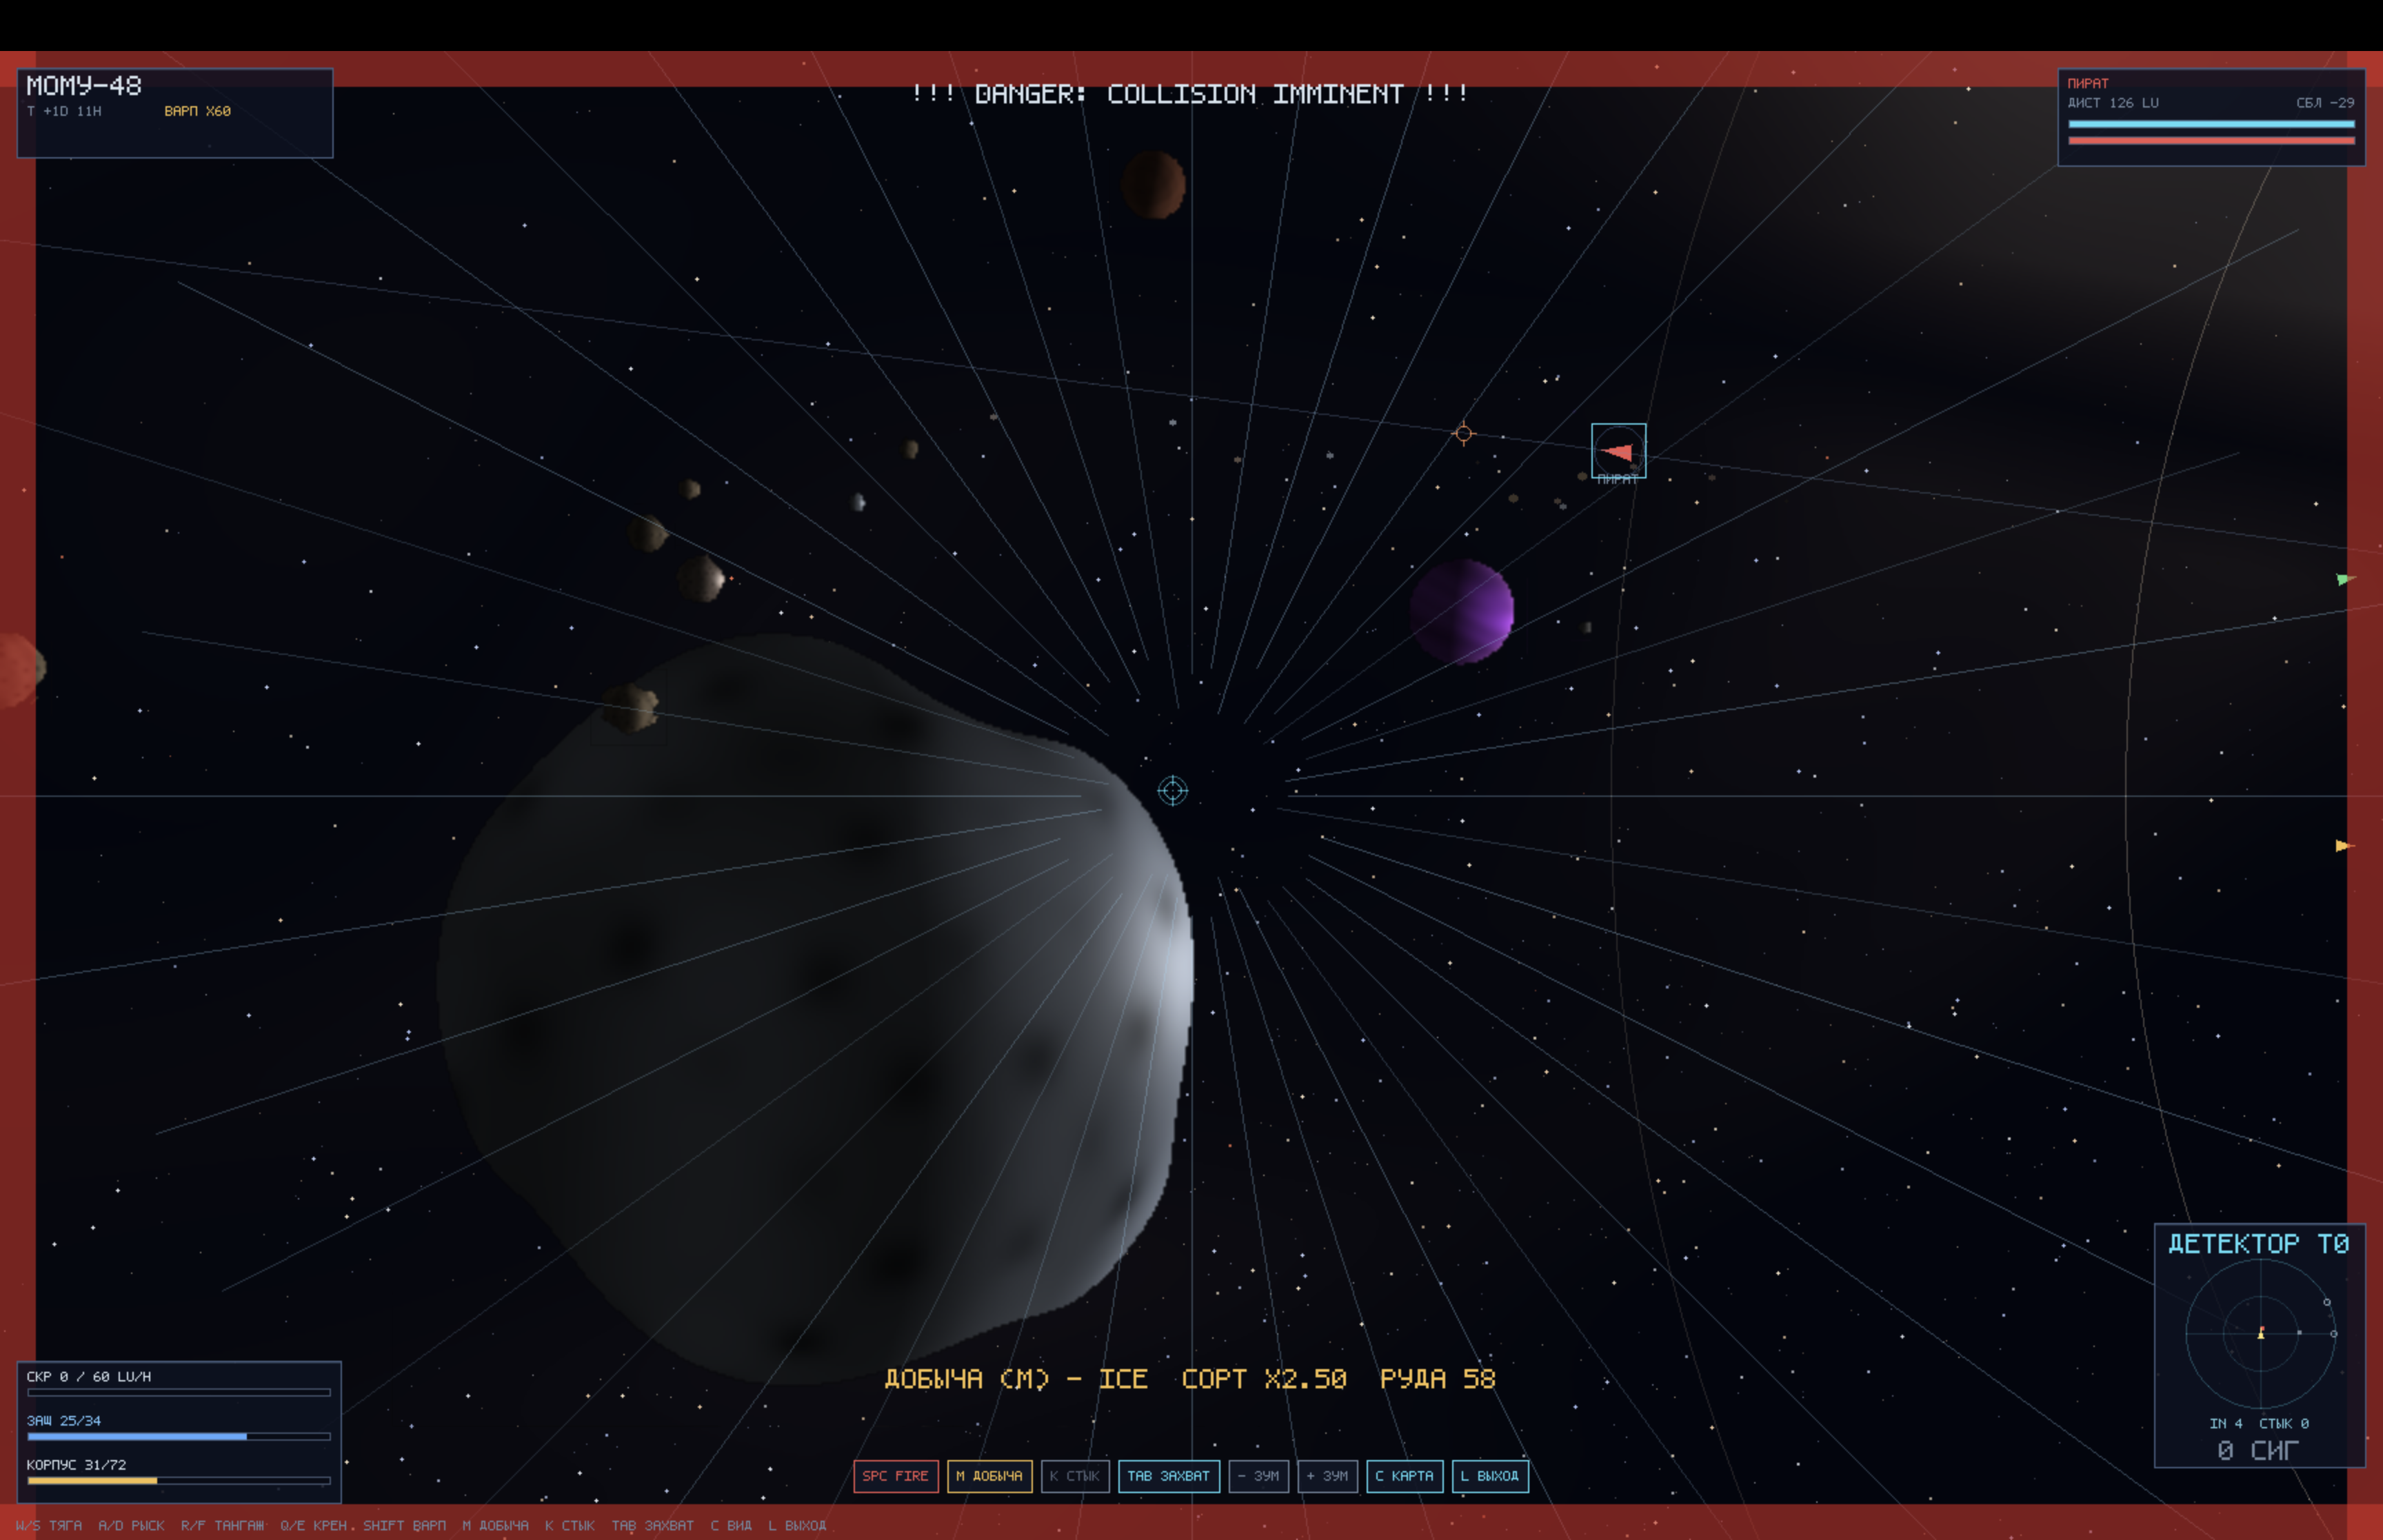This screenshot has width=2383, height=1540.
Task: Click the W/S ТЯГА hint in bottom bar
Action: 49,1525
